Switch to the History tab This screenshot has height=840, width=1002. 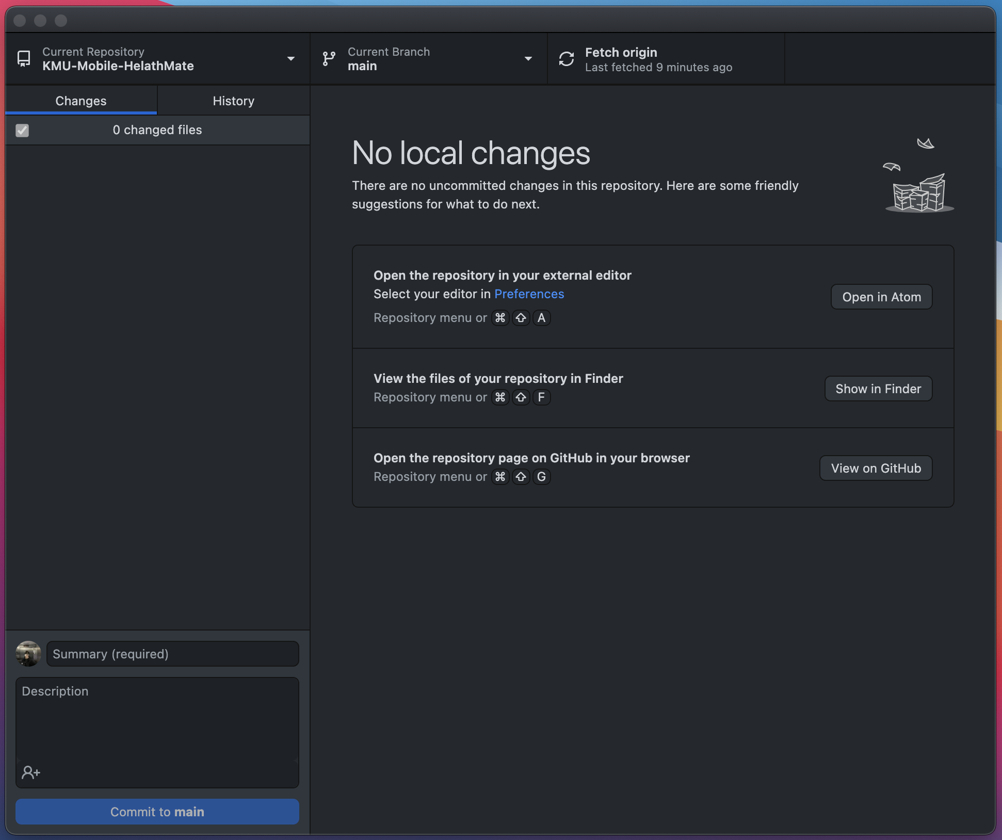click(233, 101)
